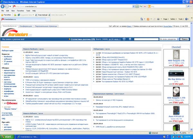Open the Help menu
Image resolution: width=193 pixels, height=139 pixels.
tap(34, 11)
